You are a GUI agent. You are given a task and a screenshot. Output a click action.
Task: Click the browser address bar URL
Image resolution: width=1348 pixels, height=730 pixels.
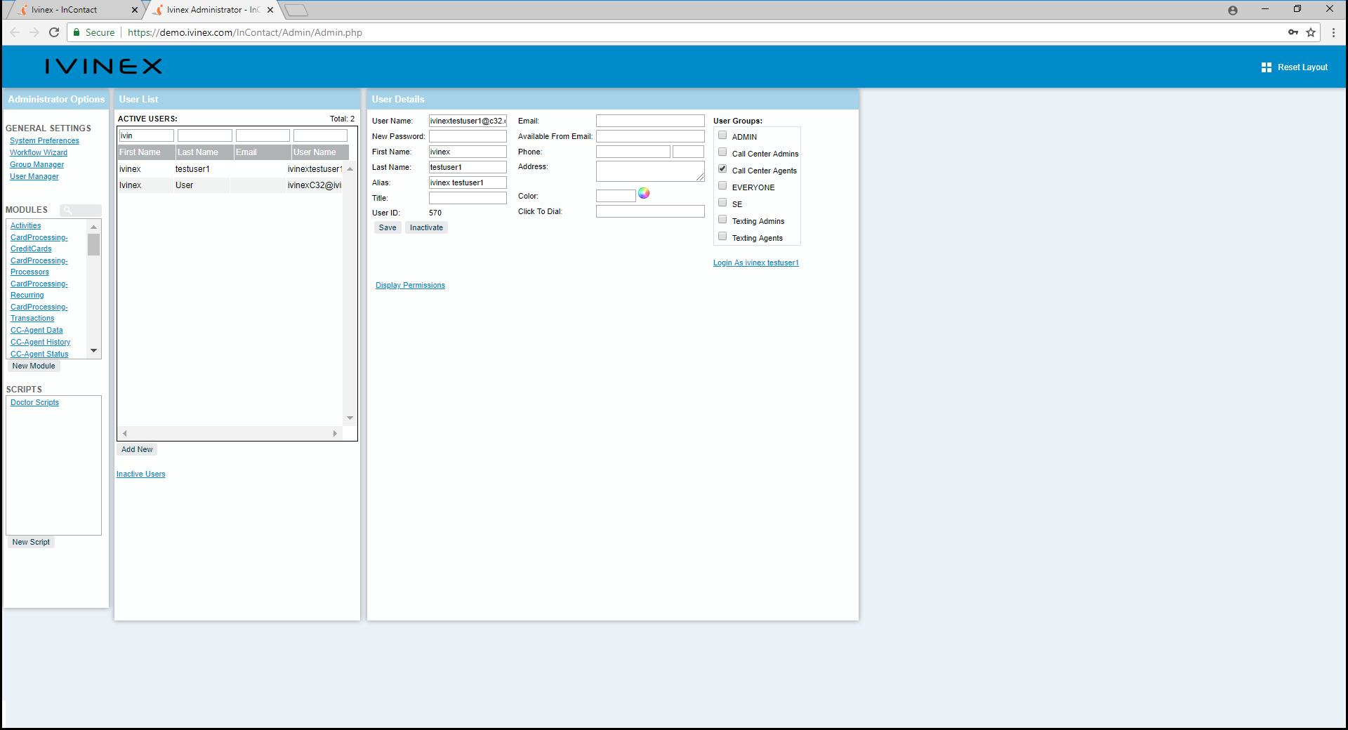click(x=245, y=32)
